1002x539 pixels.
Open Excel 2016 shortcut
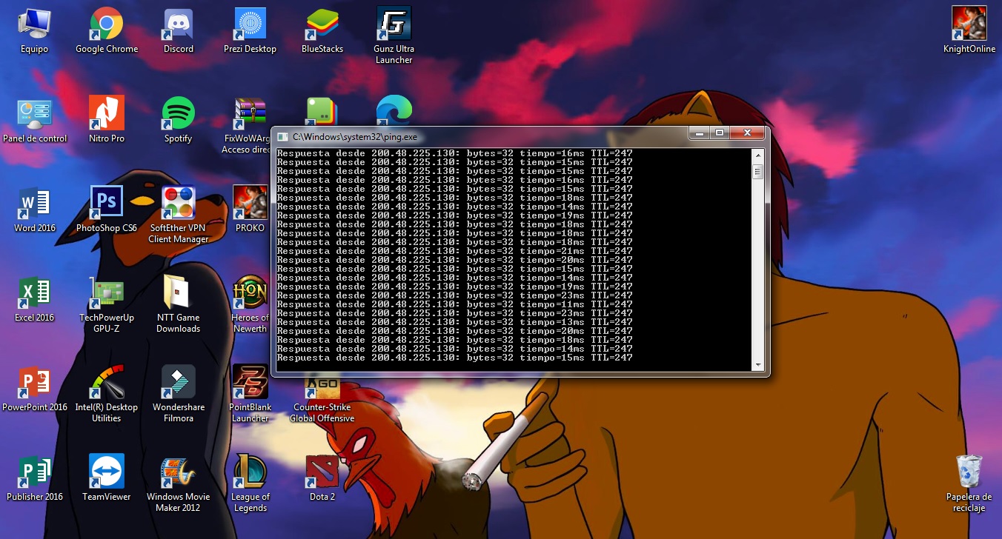pos(35,299)
